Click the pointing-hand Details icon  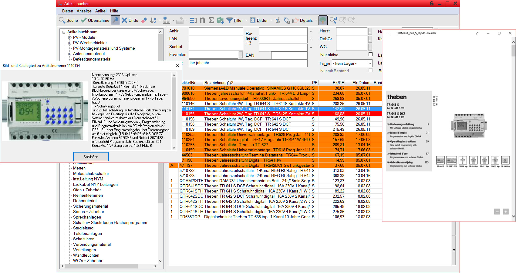[295, 20]
